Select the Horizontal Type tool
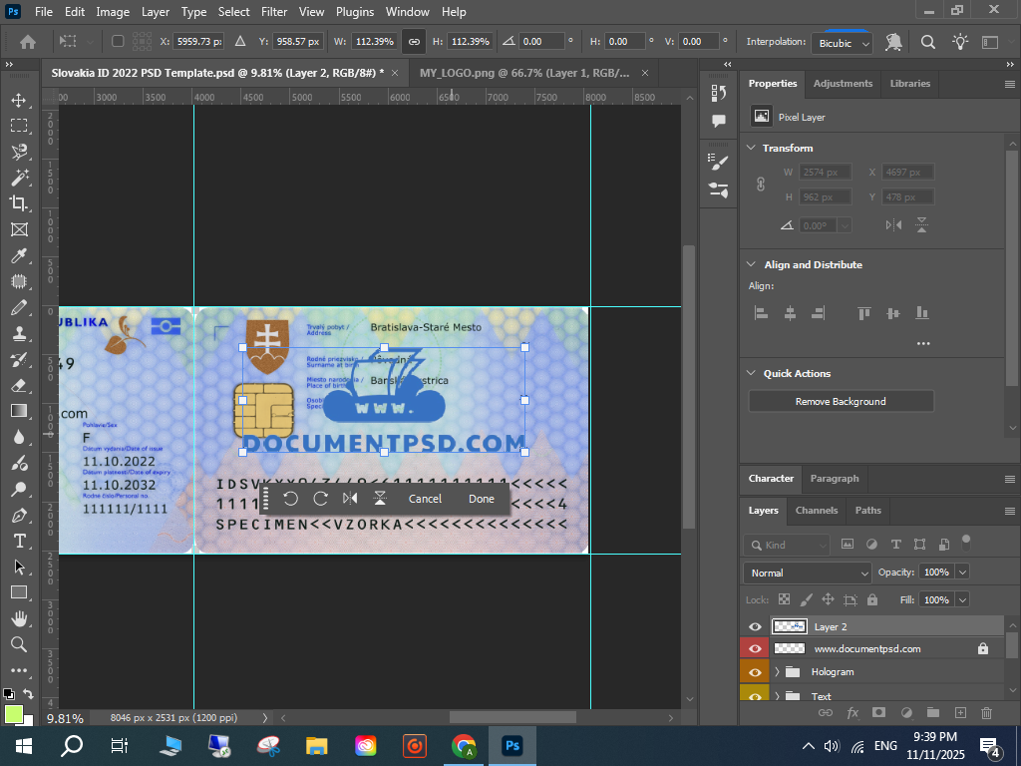This screenshot has height=766, width=1021. click(x=19, y=541)
